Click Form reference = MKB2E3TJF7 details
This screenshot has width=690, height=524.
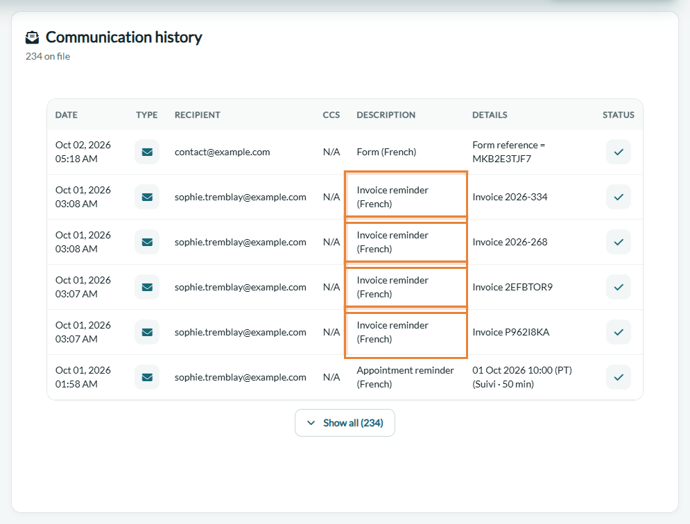[x=509, y=152]
